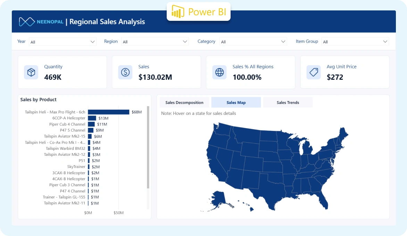Click the '4CAX-B Helicopter' product label

click(69, 179)
